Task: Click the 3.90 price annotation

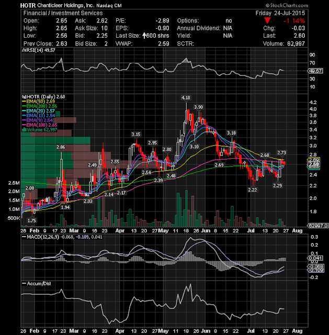Action: pos(198,107)
